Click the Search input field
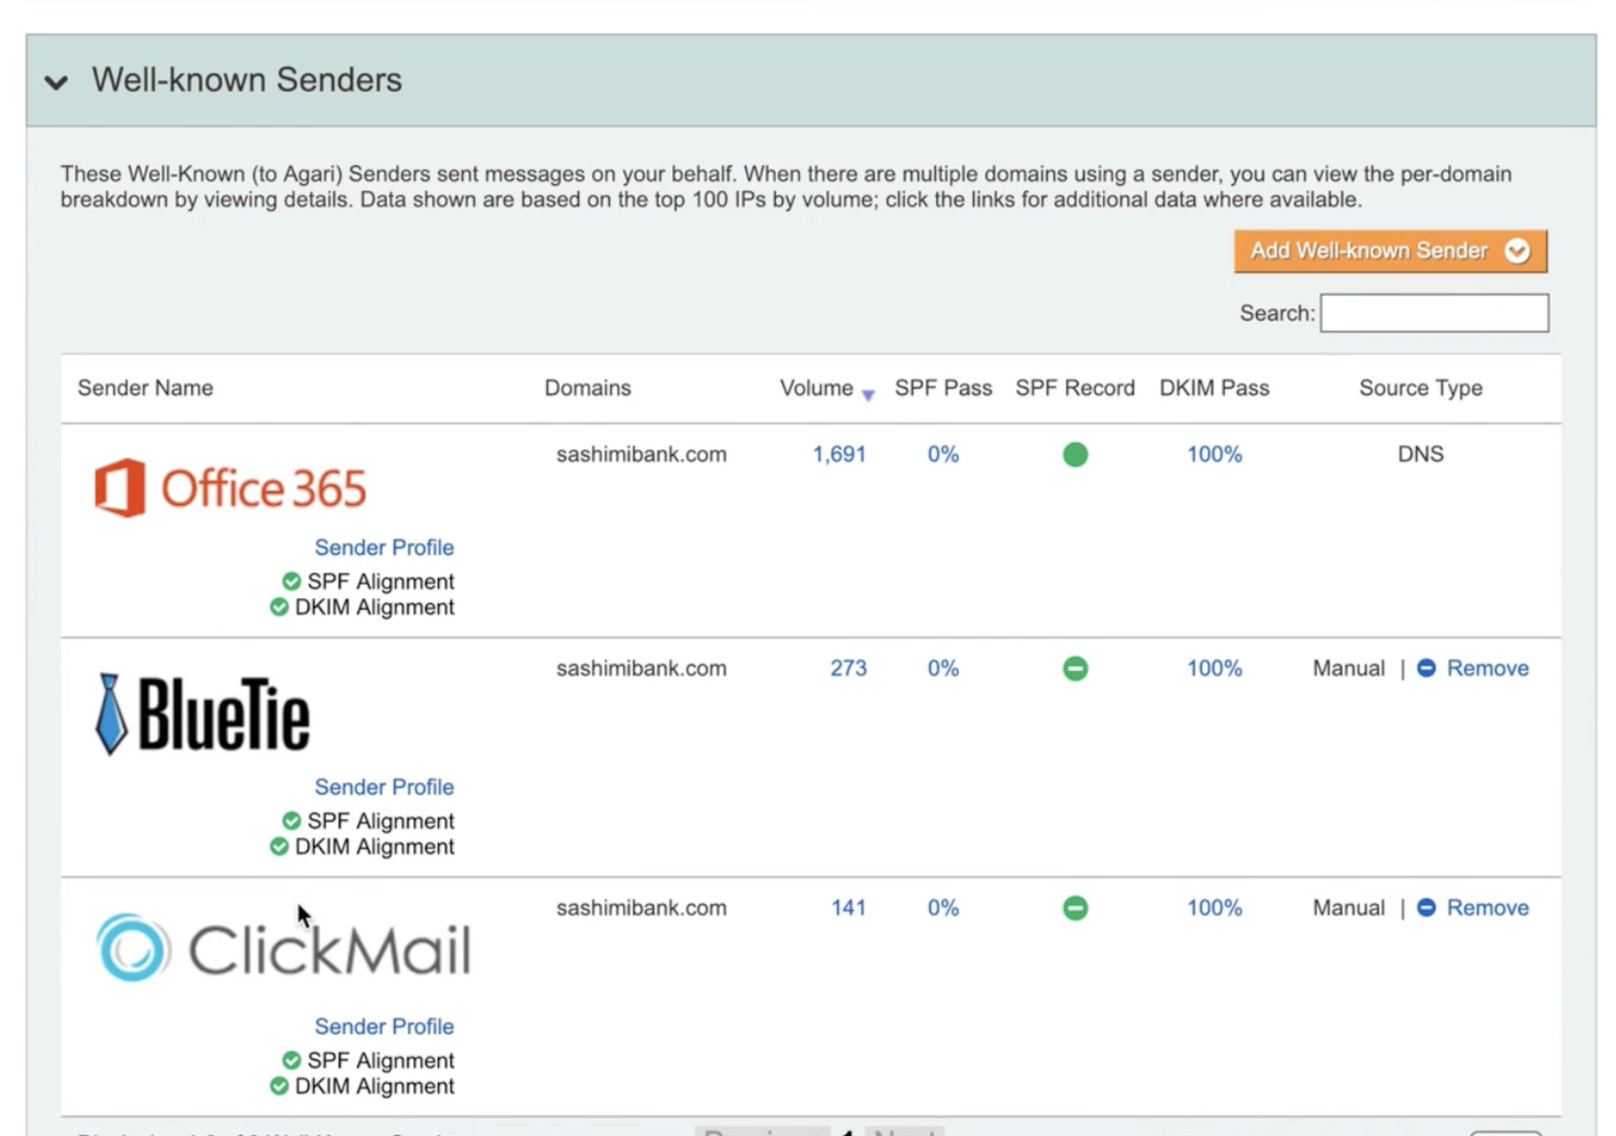 tap(1434, 313)
